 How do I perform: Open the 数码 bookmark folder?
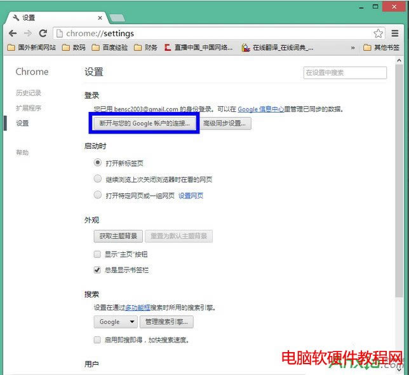click(74, 48)
